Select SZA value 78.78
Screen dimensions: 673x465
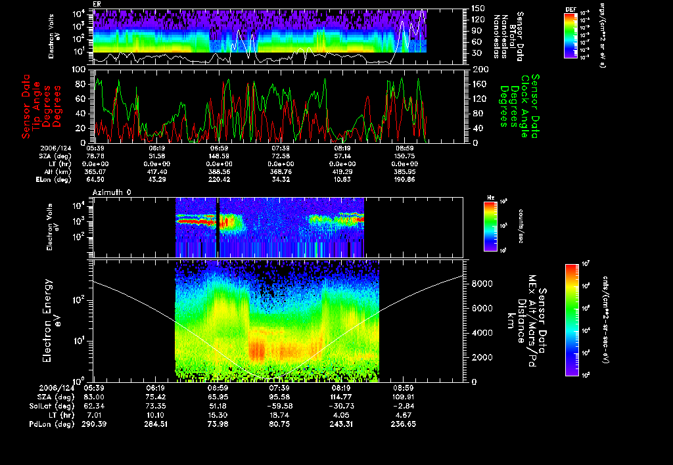click(x=96, y=156)
